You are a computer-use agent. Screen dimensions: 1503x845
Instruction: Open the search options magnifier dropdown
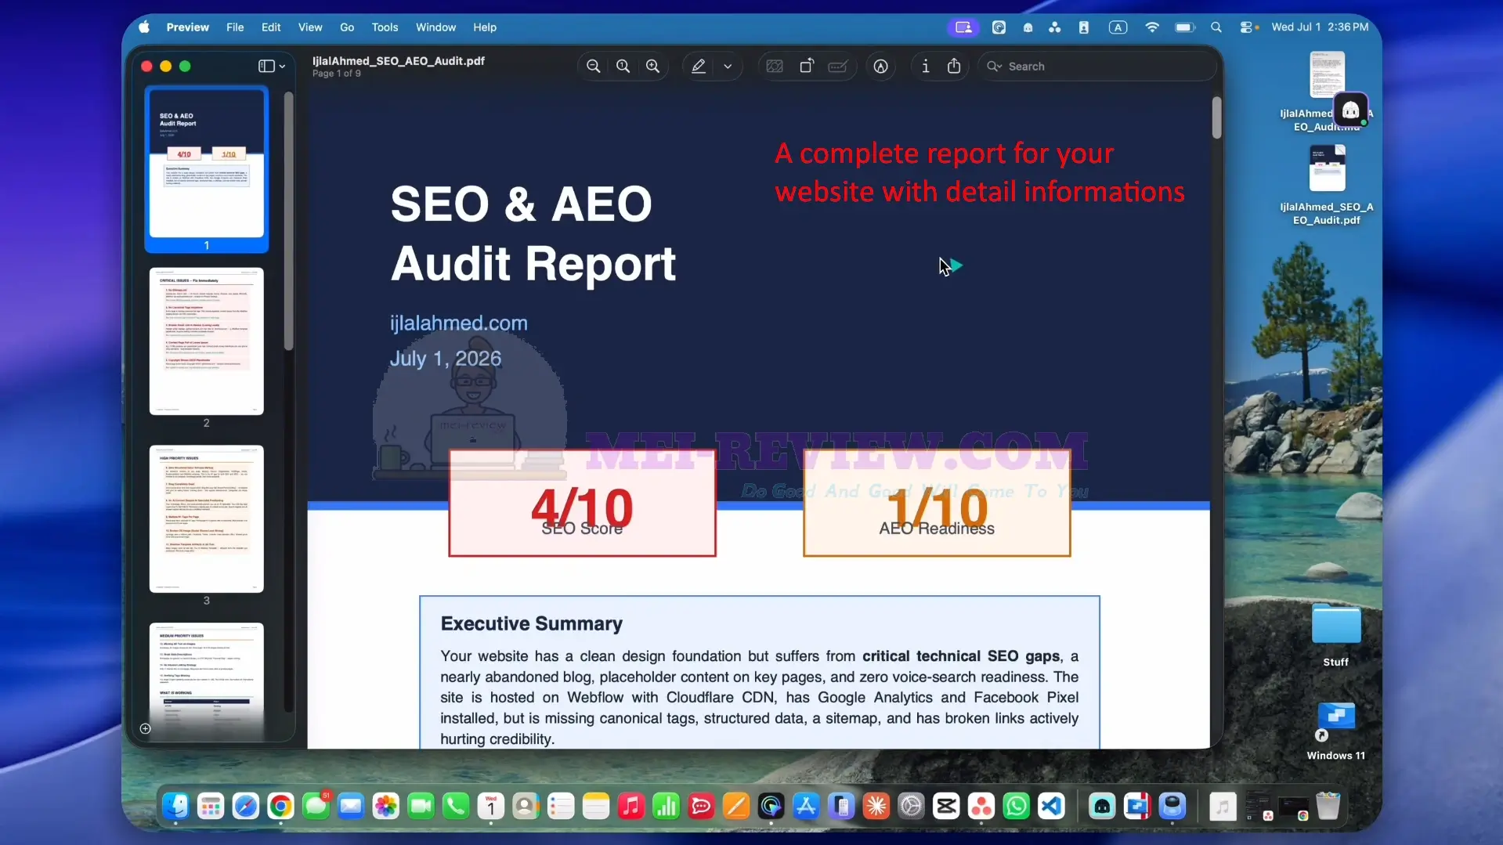(994, 67)
